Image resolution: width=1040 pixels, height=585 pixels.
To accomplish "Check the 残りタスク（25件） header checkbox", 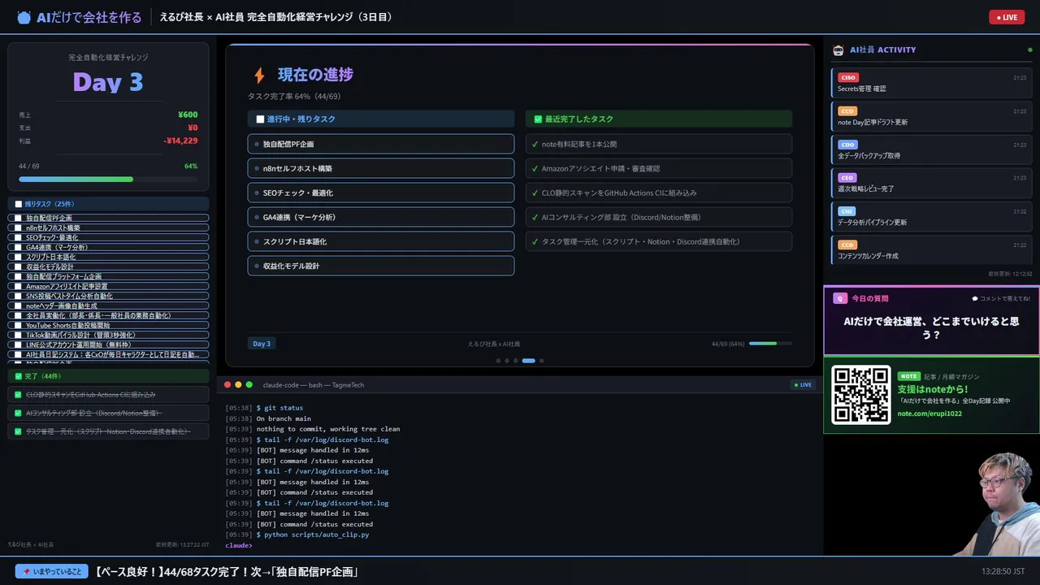I will click(x=19, y=204).
